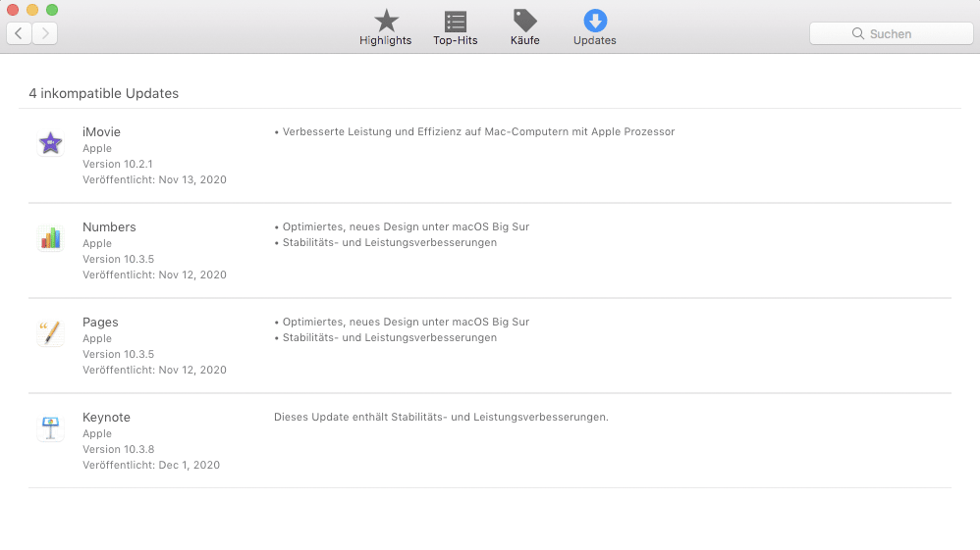980x550 pixels.
Task: Click the '4 inkompatible Updates' heading
Action: pos(104,93)
